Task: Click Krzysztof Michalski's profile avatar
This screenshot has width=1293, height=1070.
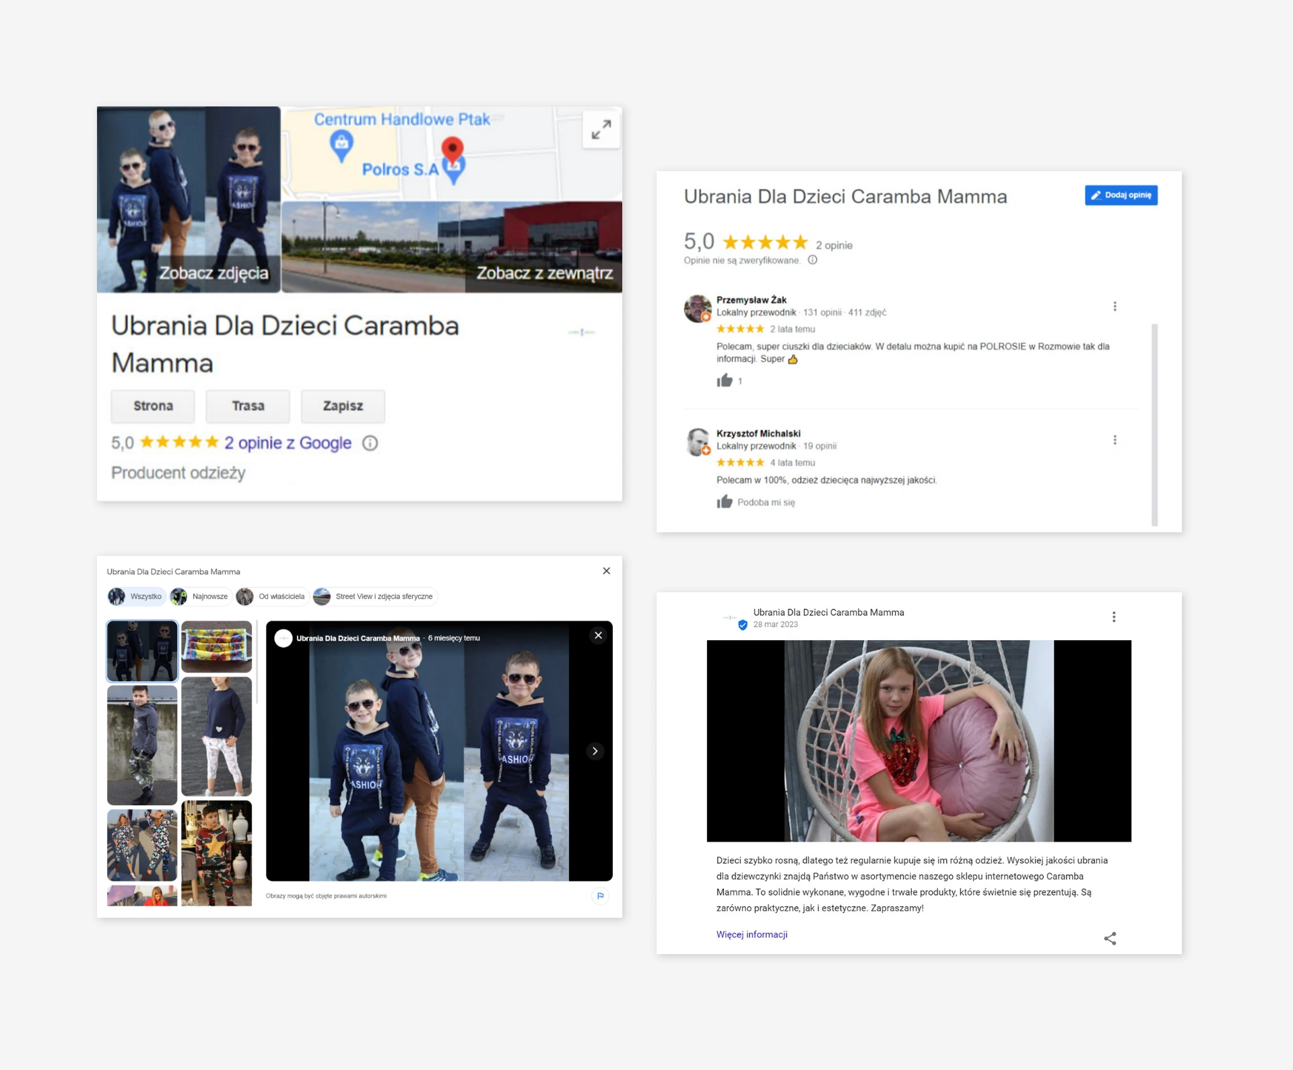Action: [698, 442]
